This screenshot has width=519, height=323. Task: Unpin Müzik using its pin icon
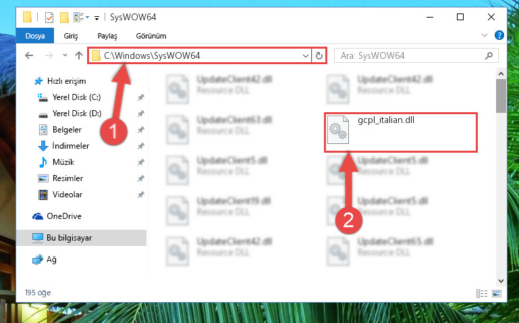(x=141, y=162)
